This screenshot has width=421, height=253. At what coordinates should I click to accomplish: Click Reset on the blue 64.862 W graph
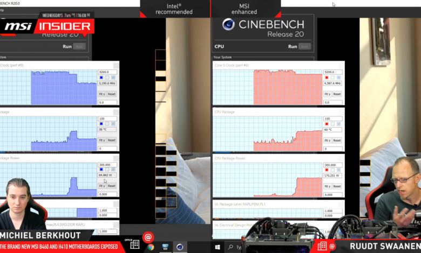[x=112, y=186]
